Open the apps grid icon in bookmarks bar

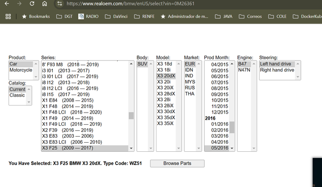click(x=8, y=17)
